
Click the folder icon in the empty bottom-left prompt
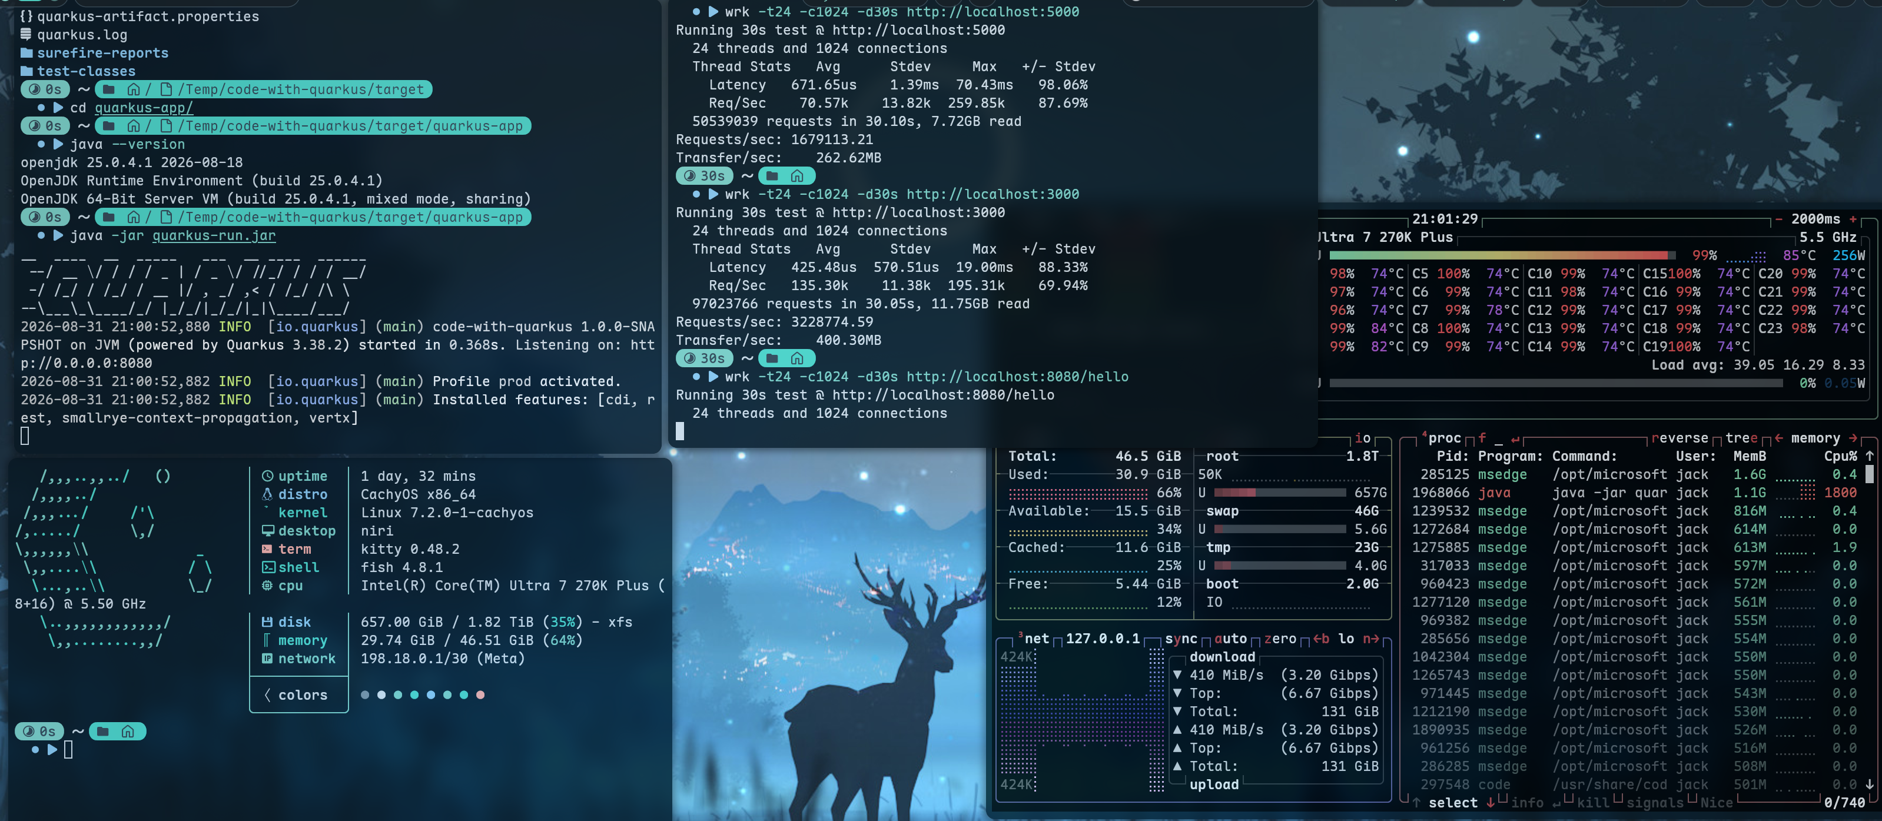click(x=103, y=731)
